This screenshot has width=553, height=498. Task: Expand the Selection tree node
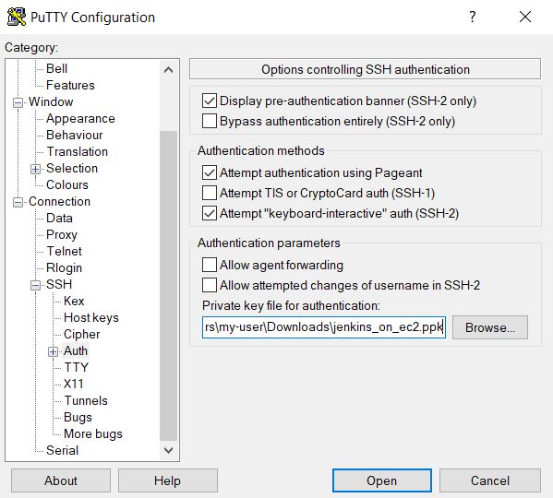click(x=35, y=169)
